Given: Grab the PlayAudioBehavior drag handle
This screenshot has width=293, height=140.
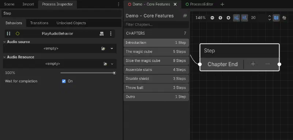Looking at the screenshot, I should pyautogui.click(x=8, y=34).
